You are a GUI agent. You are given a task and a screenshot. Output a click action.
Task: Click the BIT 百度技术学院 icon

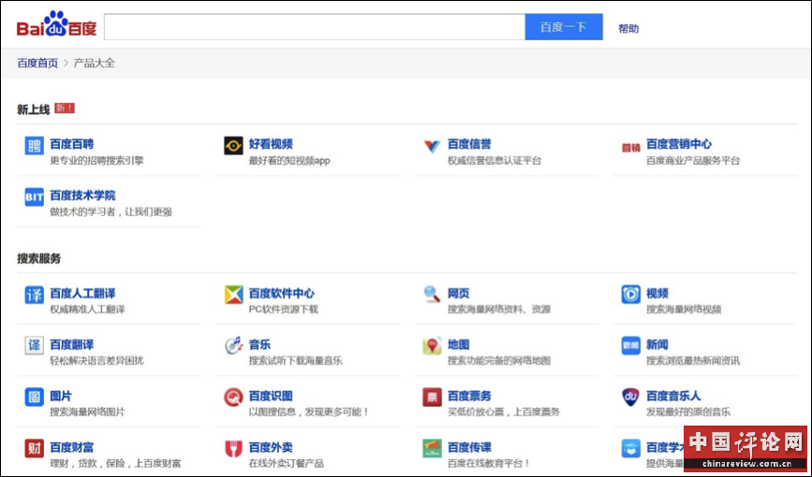point(34,197)
